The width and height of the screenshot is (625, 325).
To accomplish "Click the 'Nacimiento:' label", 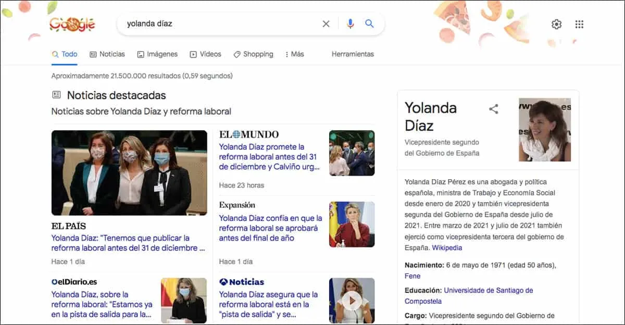I will pyautogui.click(x=424, y=265).
